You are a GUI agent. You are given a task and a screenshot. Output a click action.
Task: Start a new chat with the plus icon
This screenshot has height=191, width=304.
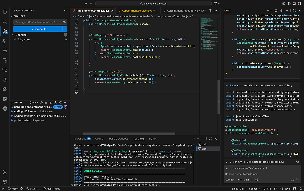pyautogui.click(x=268, y=11)
